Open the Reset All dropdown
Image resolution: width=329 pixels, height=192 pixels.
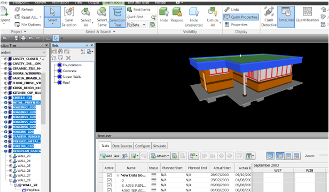(28, 17)
